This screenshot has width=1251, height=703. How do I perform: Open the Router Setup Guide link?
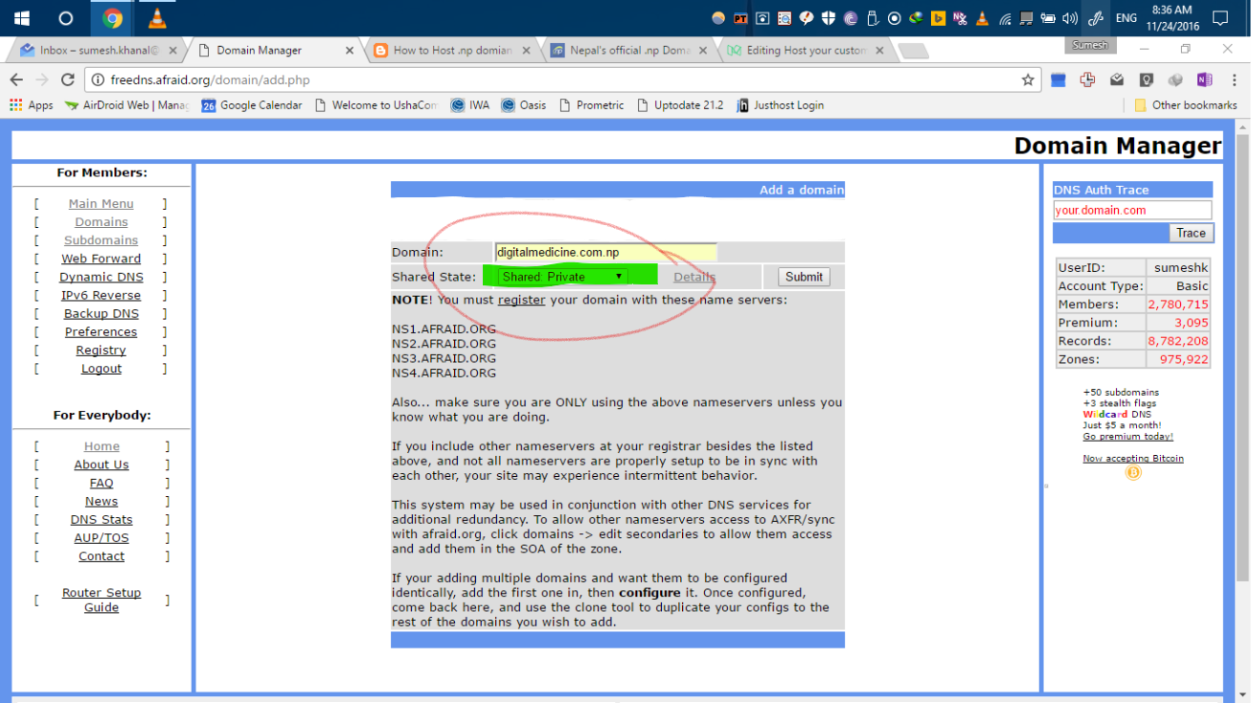(x=101, y=600)
